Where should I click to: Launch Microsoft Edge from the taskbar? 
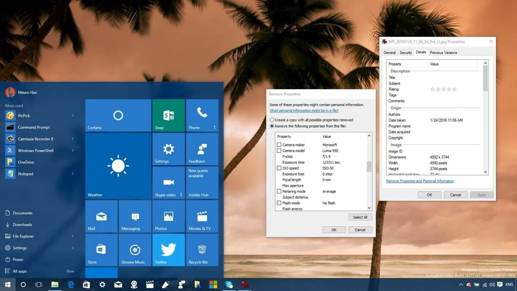point(71,285)
